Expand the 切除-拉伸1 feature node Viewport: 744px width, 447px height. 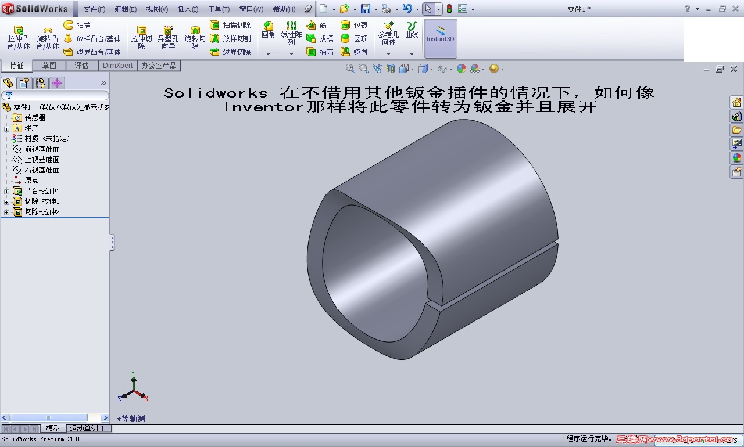click(x=7, y=201)
